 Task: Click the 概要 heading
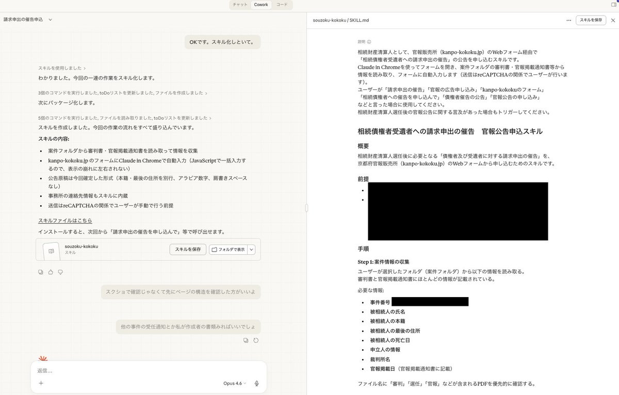[x=363, y=146]
